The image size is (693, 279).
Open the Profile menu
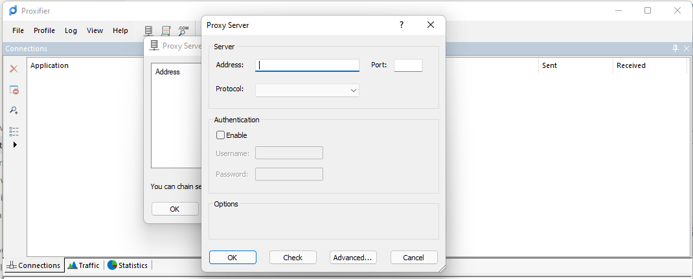tap(44, 30)
